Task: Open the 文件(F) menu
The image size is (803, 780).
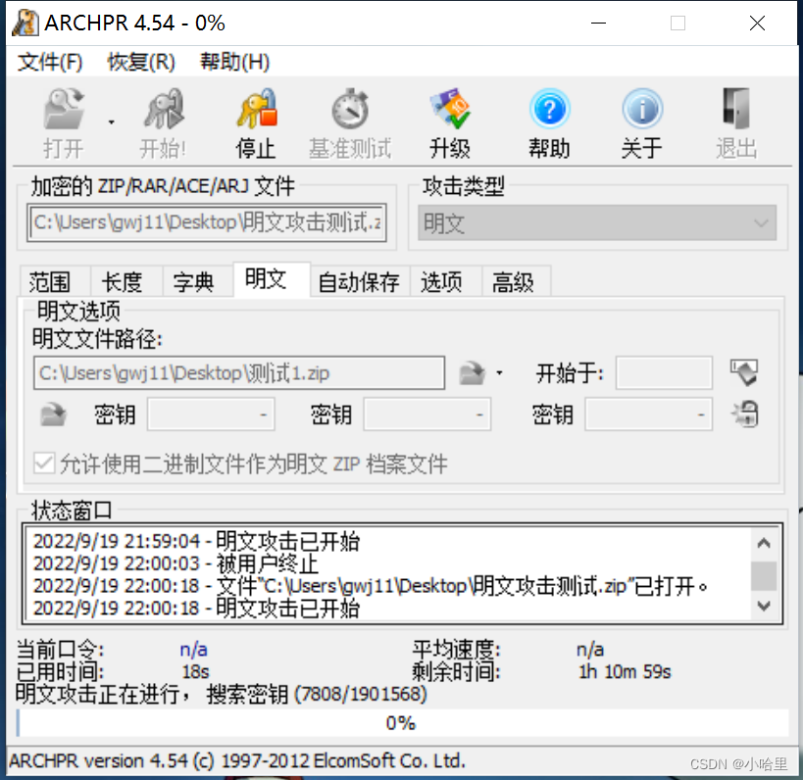Action: click(x=50, y=62)
